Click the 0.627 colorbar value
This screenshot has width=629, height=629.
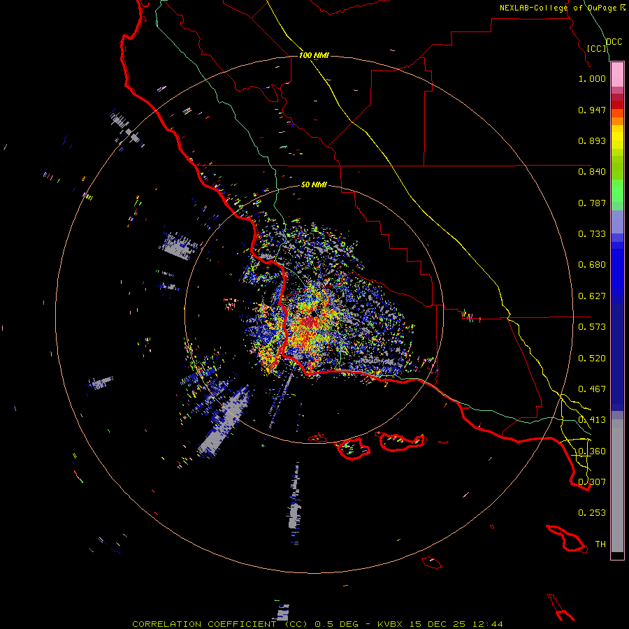point(592,296)
